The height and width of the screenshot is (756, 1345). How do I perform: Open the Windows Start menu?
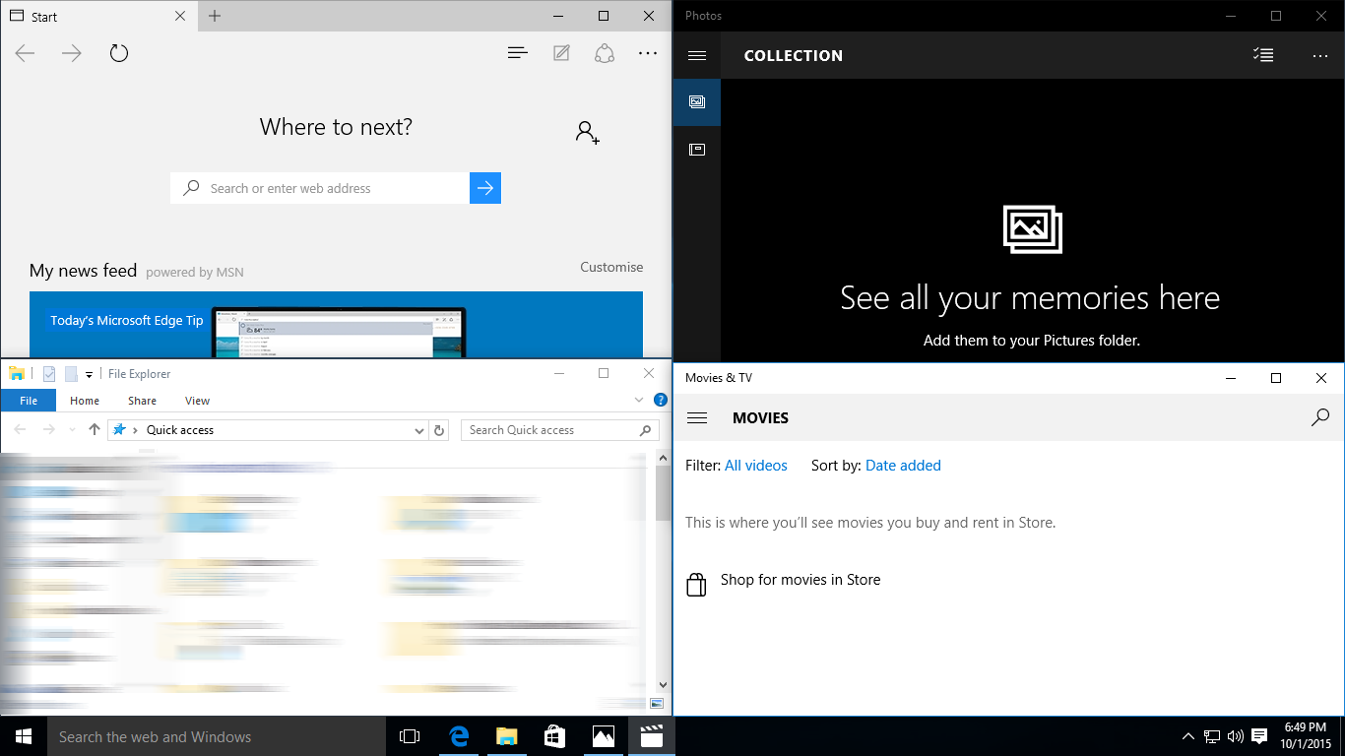coord(24,736)
